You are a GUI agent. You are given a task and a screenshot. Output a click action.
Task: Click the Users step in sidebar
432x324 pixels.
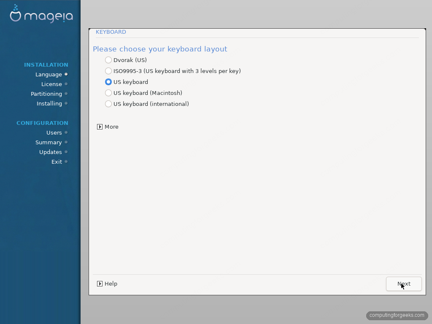54,133
